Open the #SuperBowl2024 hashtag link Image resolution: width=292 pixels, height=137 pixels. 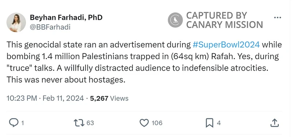226,45
